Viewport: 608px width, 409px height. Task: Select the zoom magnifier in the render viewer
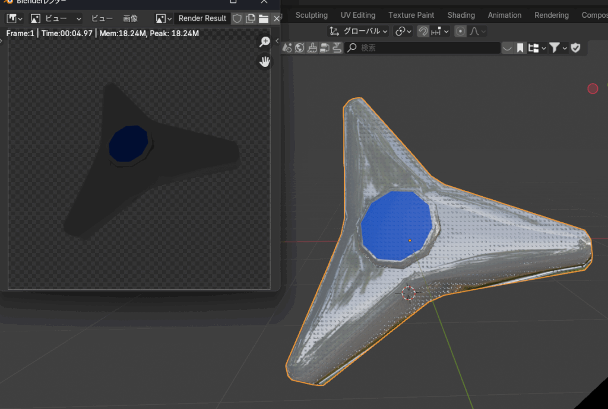pos(265,41)
